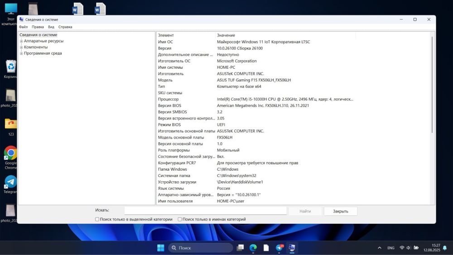Screen dimensions: 453x255
Task: Open the photo file below Recycle Bin
Action: click(9, 98)
